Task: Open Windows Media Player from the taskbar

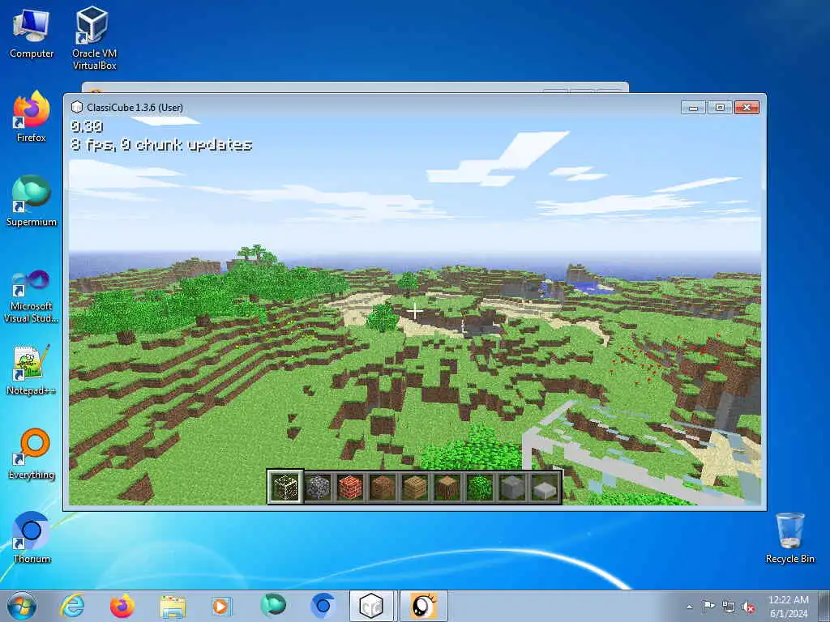Action: click(x=222, y=606)
